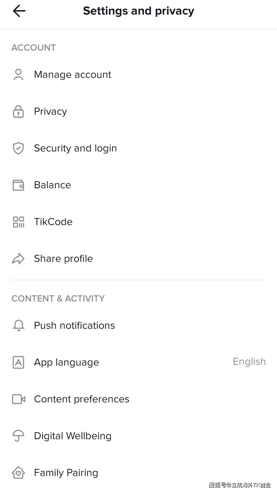Viewport: 277px width, 491px height.
Task: Open the Privacy settings entry
Action: [x=50, y=111]
